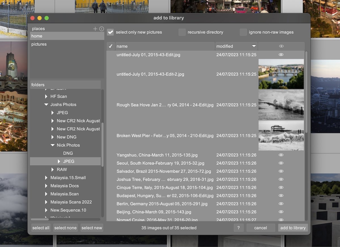Screen dimensions: 340x247
Task: Click the eye icon in the list header
Action: 281,46
